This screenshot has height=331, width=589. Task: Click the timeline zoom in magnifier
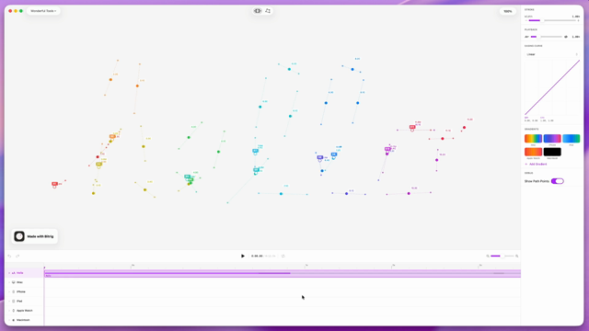(x=517, y=256)
